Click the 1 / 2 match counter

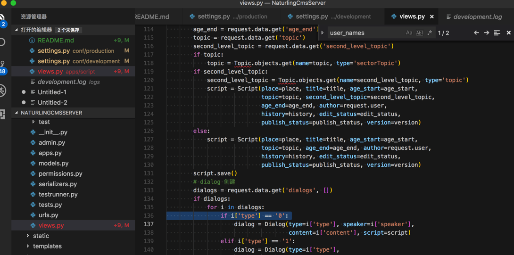coord(443,33)
